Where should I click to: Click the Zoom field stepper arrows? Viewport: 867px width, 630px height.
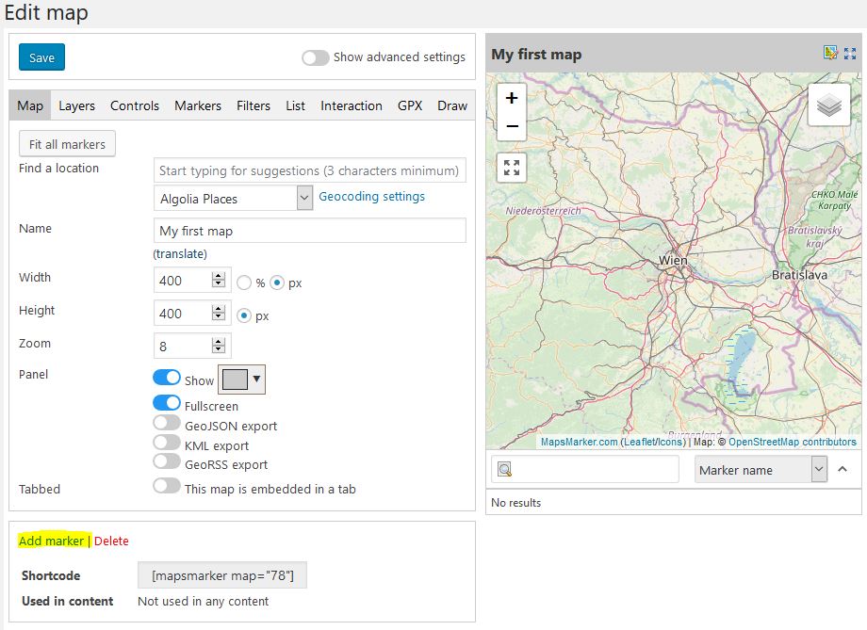pos(219,346)
